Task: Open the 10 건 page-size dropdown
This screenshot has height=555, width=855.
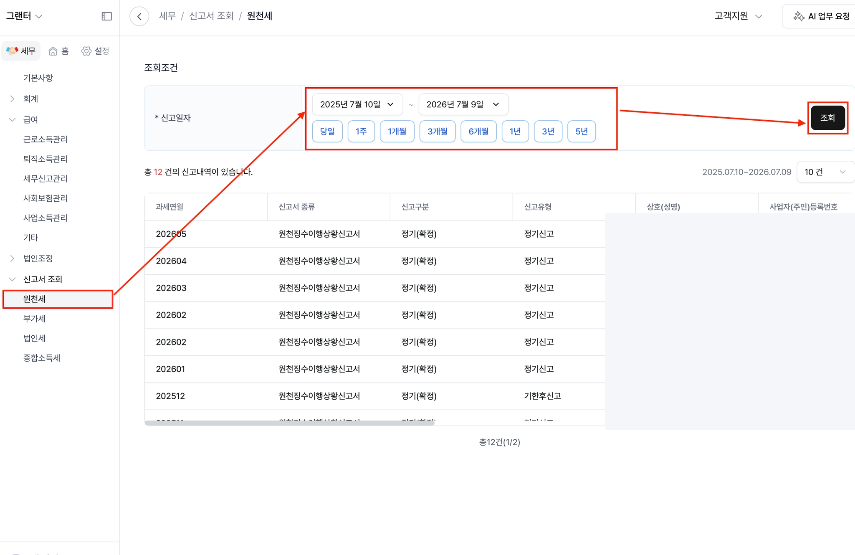Action: point(825,172)
